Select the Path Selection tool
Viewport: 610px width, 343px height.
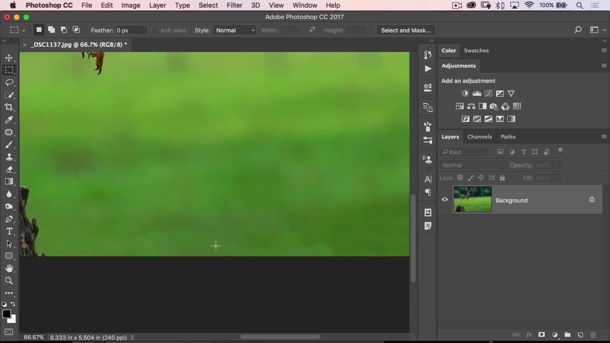(x=9, y=244)
